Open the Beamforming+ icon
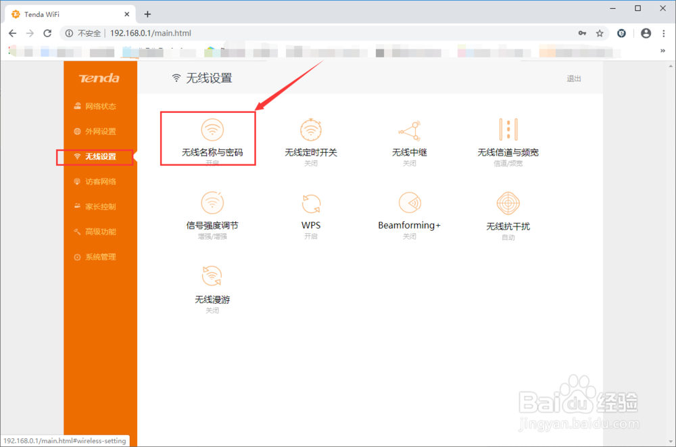This screenshot has height=447, width=676. pos(410,203)
